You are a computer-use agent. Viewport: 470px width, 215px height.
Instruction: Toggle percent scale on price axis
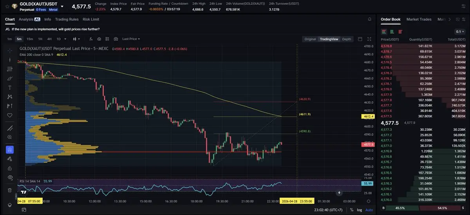coord(352,210)
